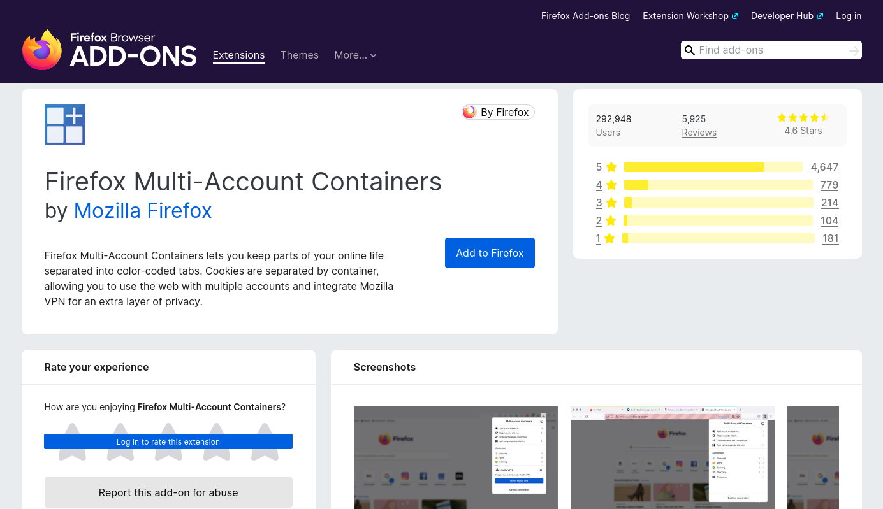
Task: Submit search with the arrow icon
Action: pos(854,50)
